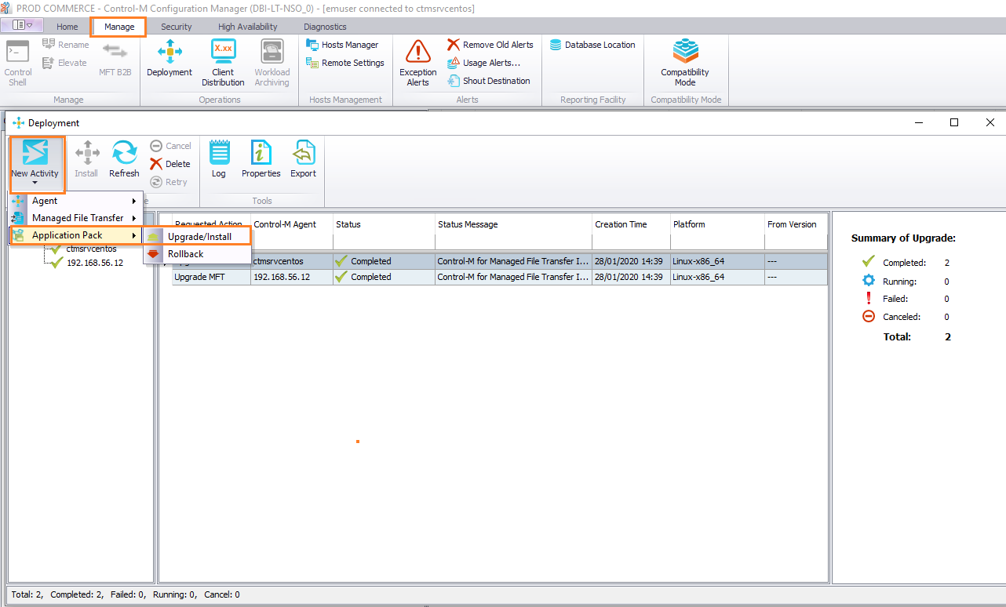The height and width of the screenshot is (607, 1006).
Task: Click Remove Old Alerts
Action: [x=490, y=45]
